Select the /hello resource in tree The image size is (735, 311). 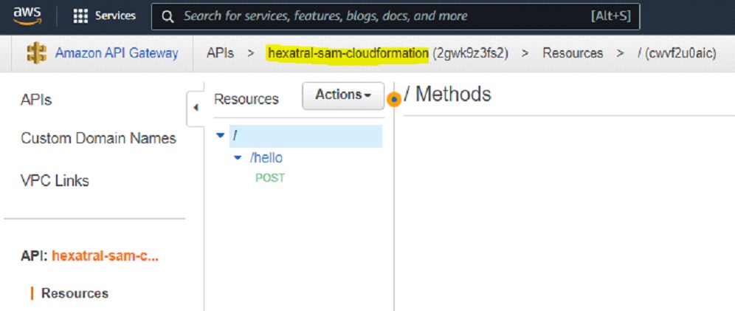point(267,158)
